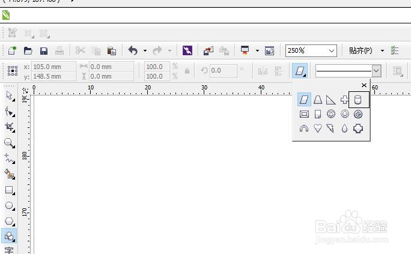This screenshot has width=411, height=254.
Task: Click the mirror horizontally icon
Action: [263, 71]
